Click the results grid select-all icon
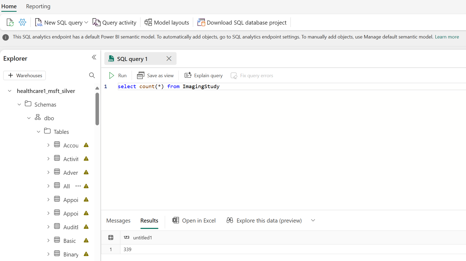This screenshot has height=261, width=466. (111, 237)
